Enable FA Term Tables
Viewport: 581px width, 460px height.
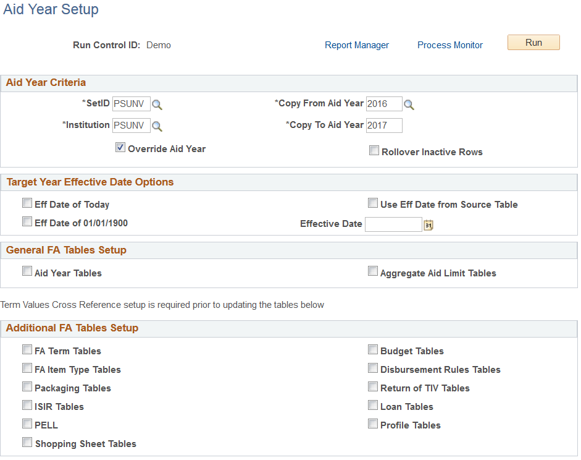click(27, 349)
